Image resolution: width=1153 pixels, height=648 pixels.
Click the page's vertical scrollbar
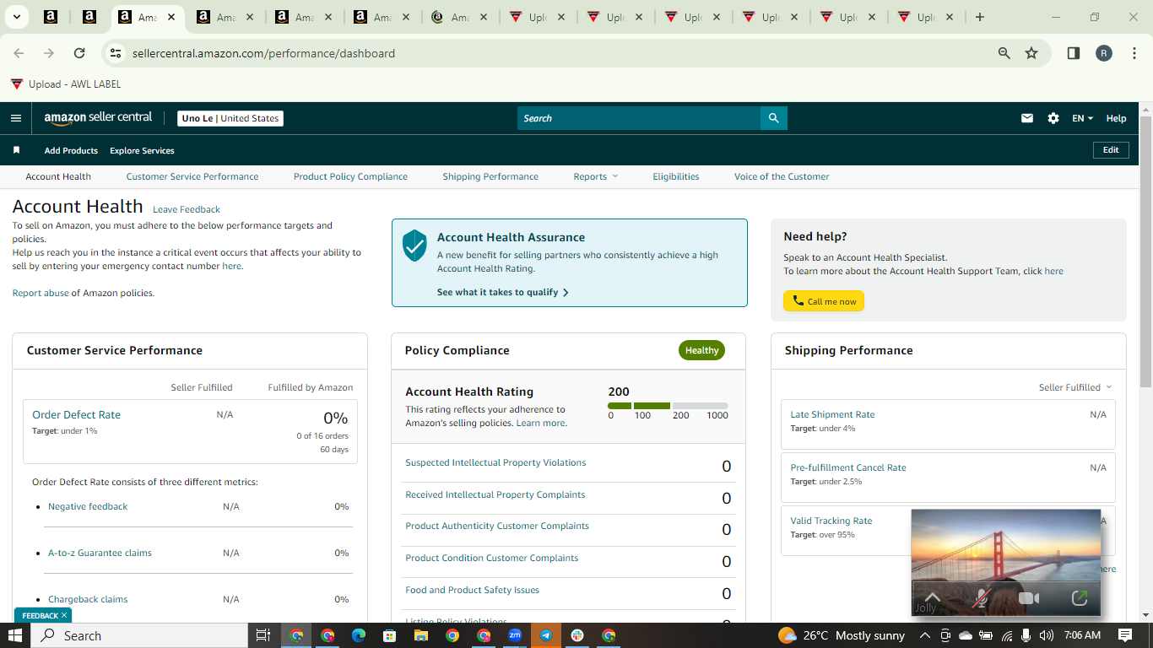pos(1145,253)
